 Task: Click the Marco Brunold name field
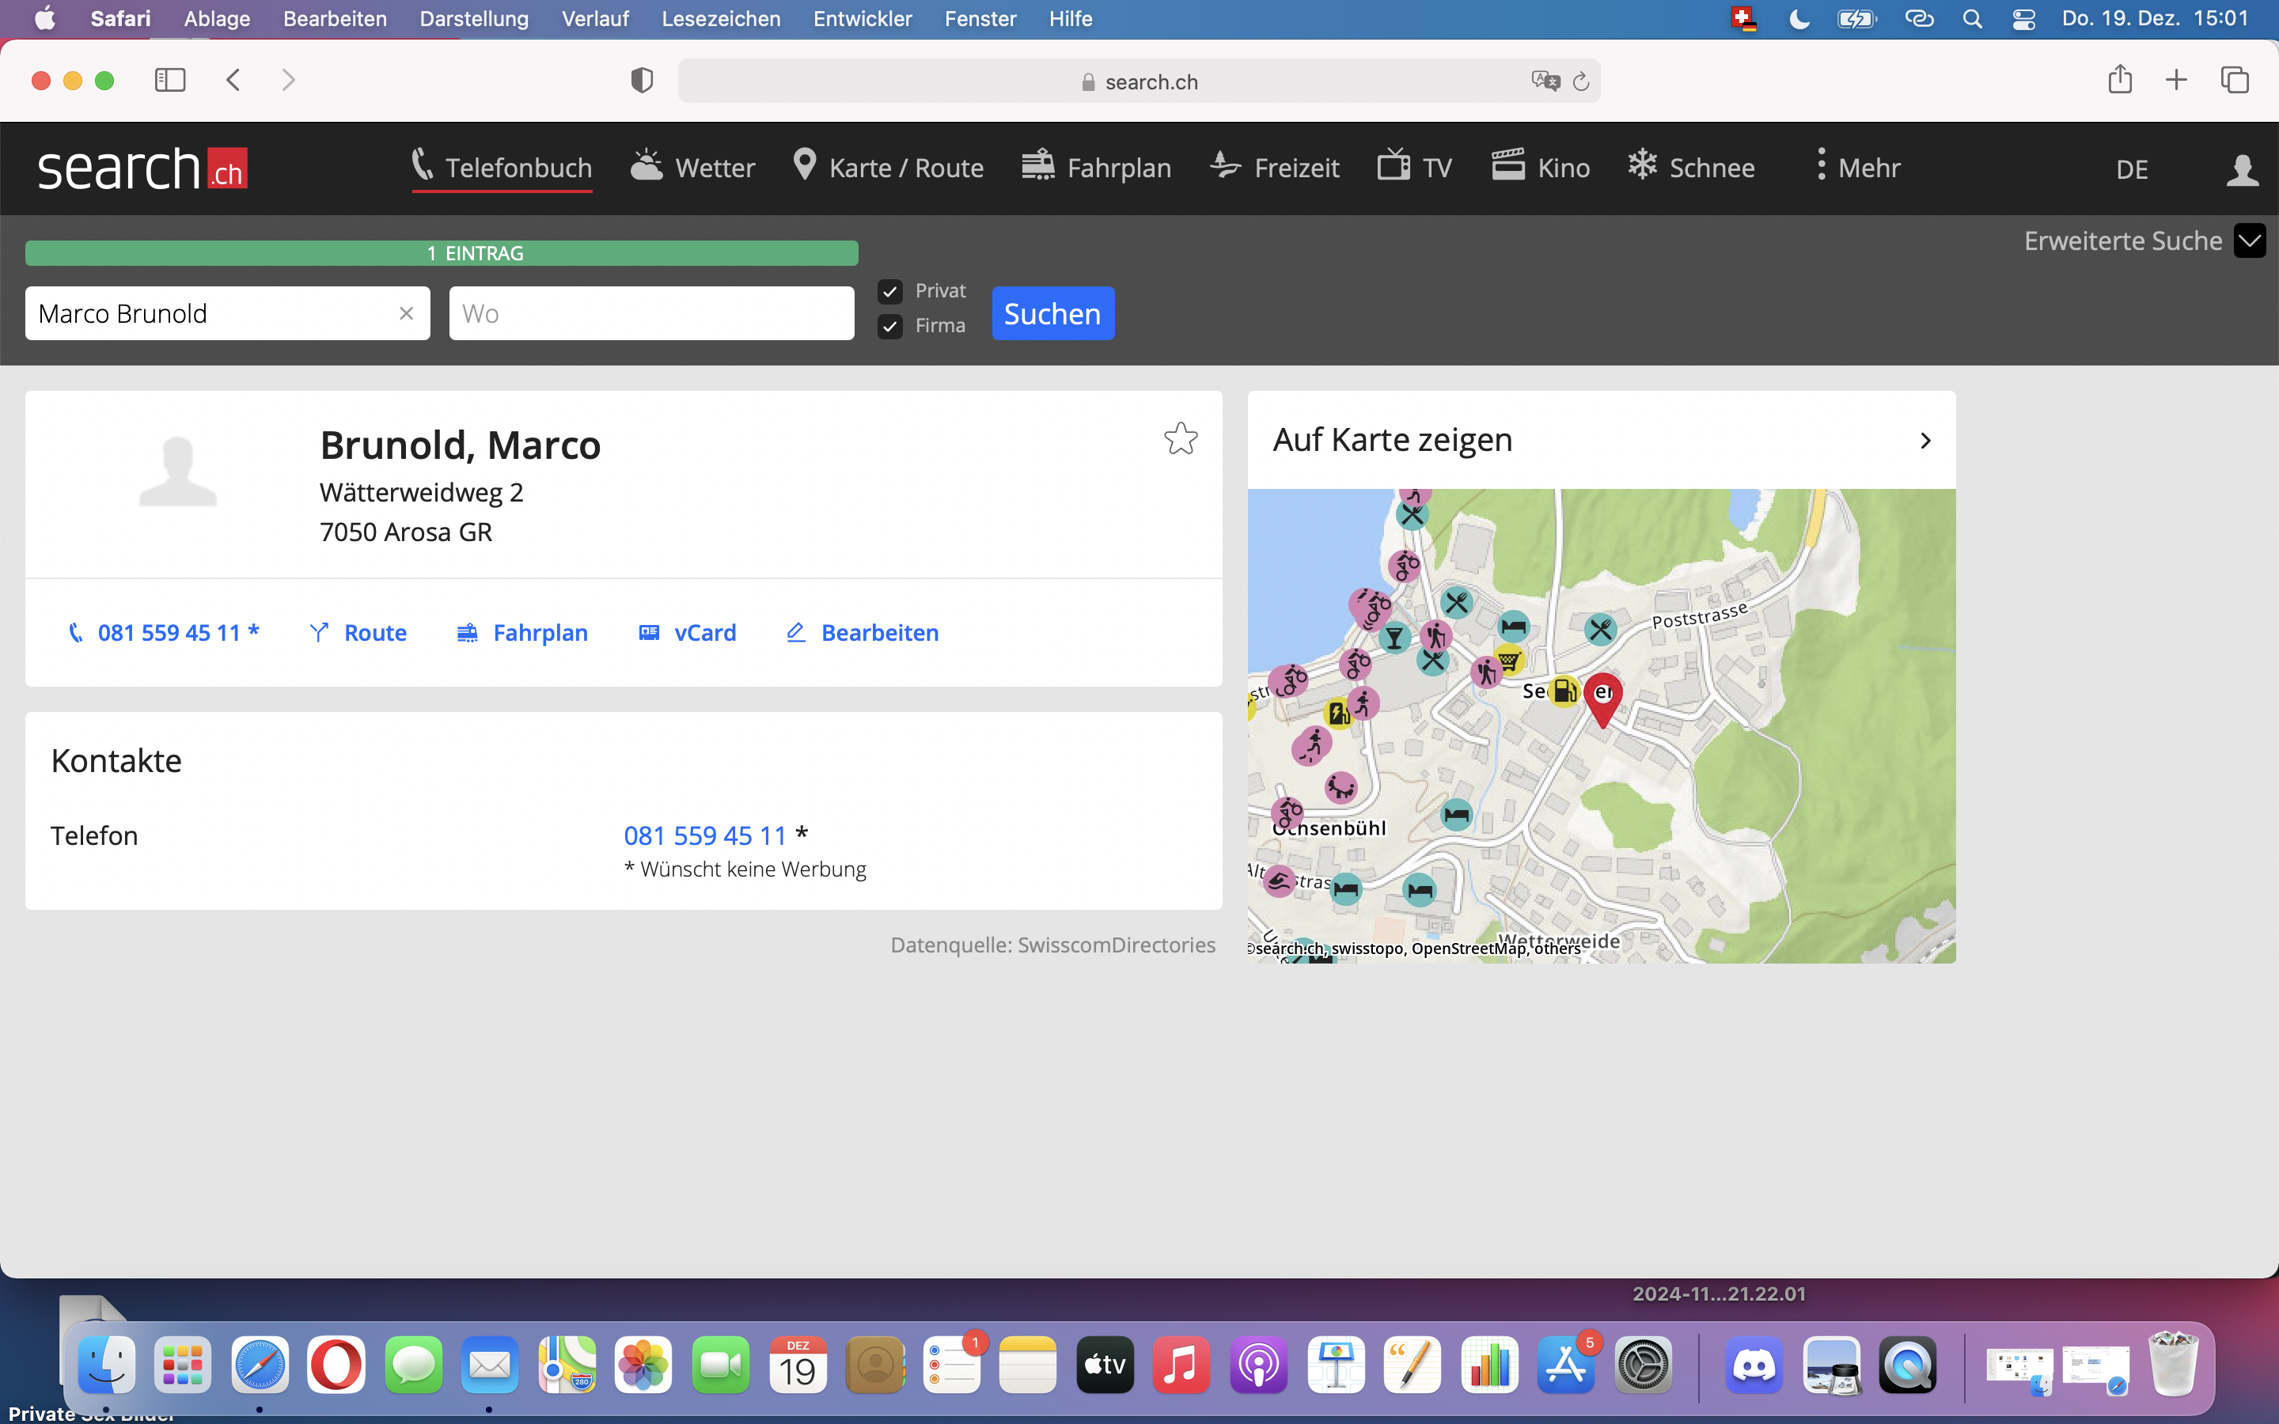(228, 313)
